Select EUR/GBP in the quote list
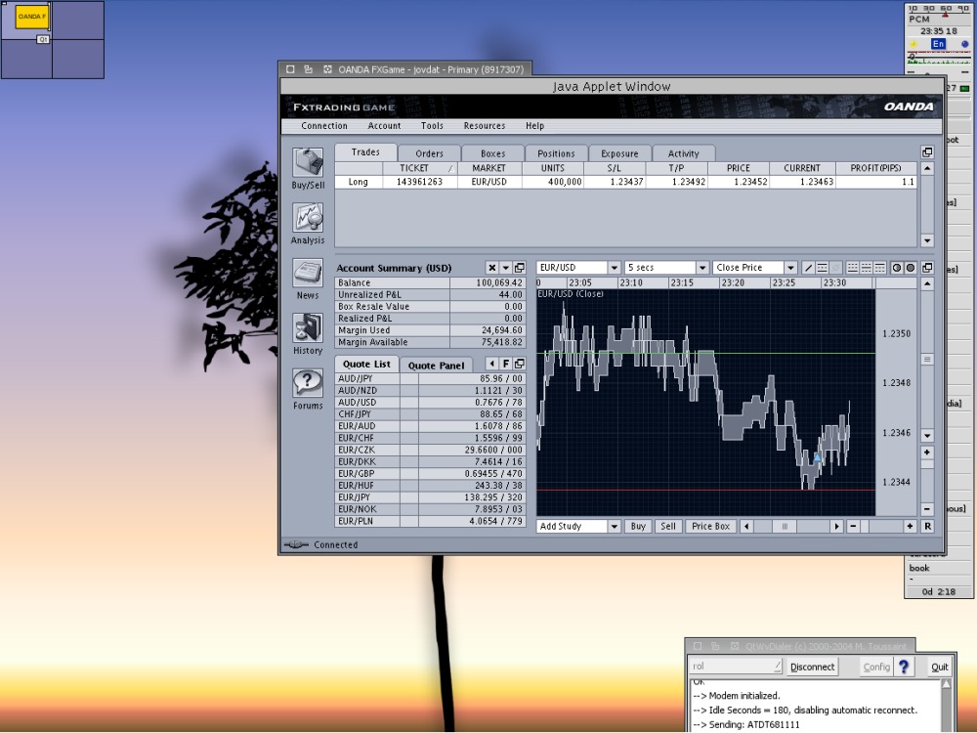 point(431,474)
